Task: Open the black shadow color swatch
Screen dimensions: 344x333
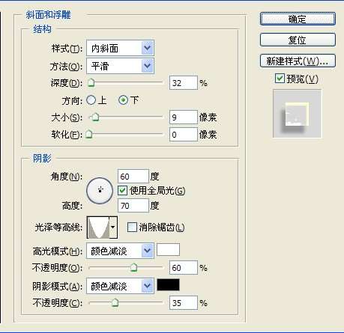Action: click(168, 285)
